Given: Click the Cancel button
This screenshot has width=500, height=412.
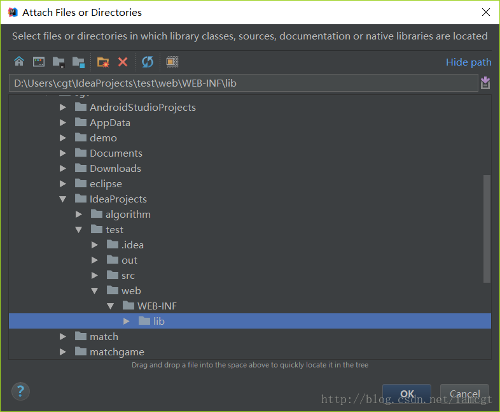Looking at the screenshot, I should point(464,394).
